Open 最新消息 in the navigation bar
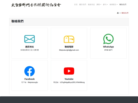This screenshot has width=138, height=103. point(91,5)
